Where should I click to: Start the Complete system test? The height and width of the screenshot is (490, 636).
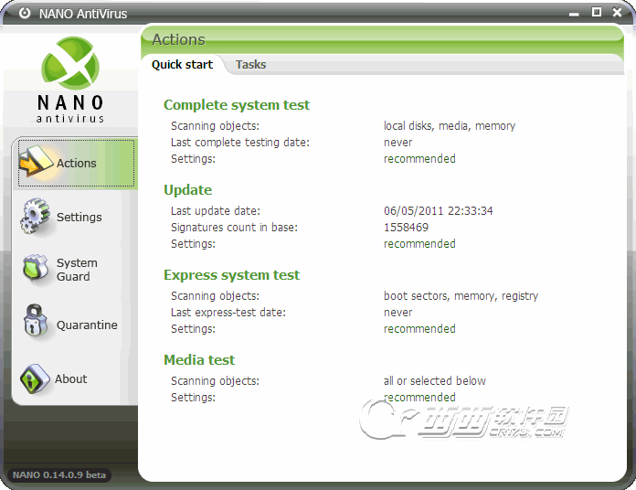[x=237, y=104]
